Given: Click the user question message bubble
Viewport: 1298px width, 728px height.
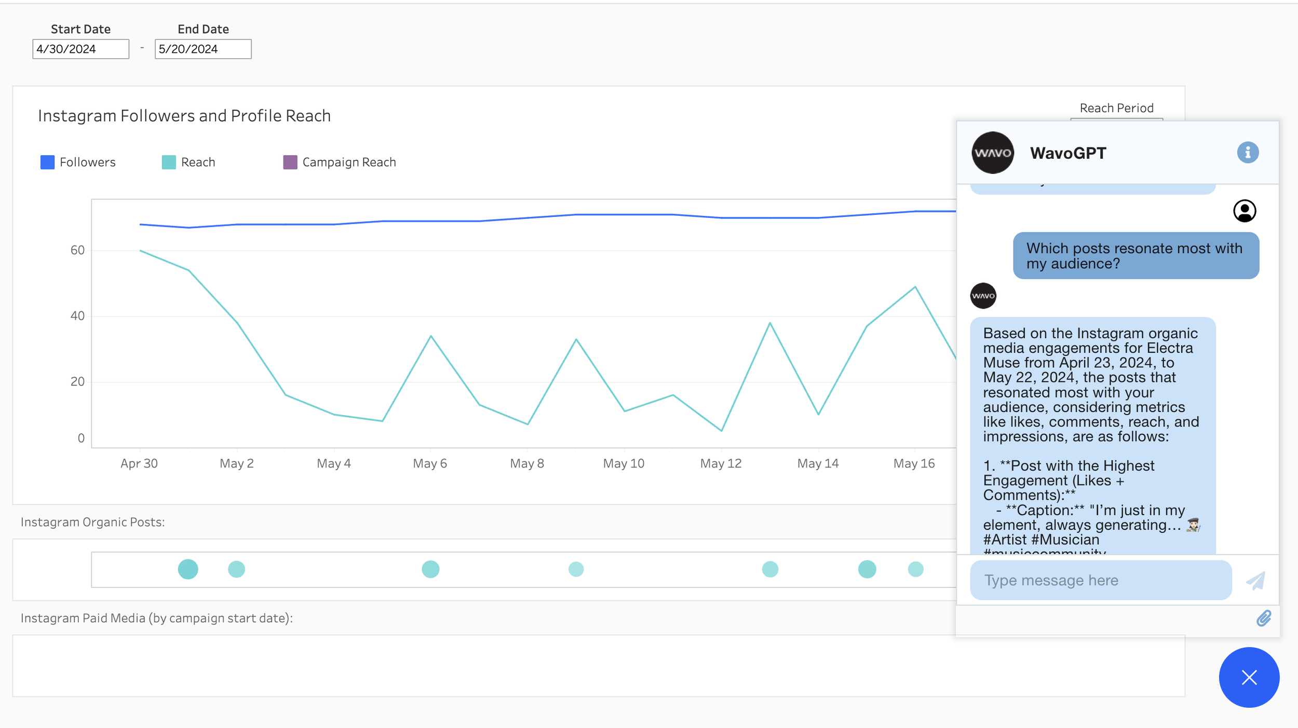Looking at the screenshot, I should (1135, 256).
